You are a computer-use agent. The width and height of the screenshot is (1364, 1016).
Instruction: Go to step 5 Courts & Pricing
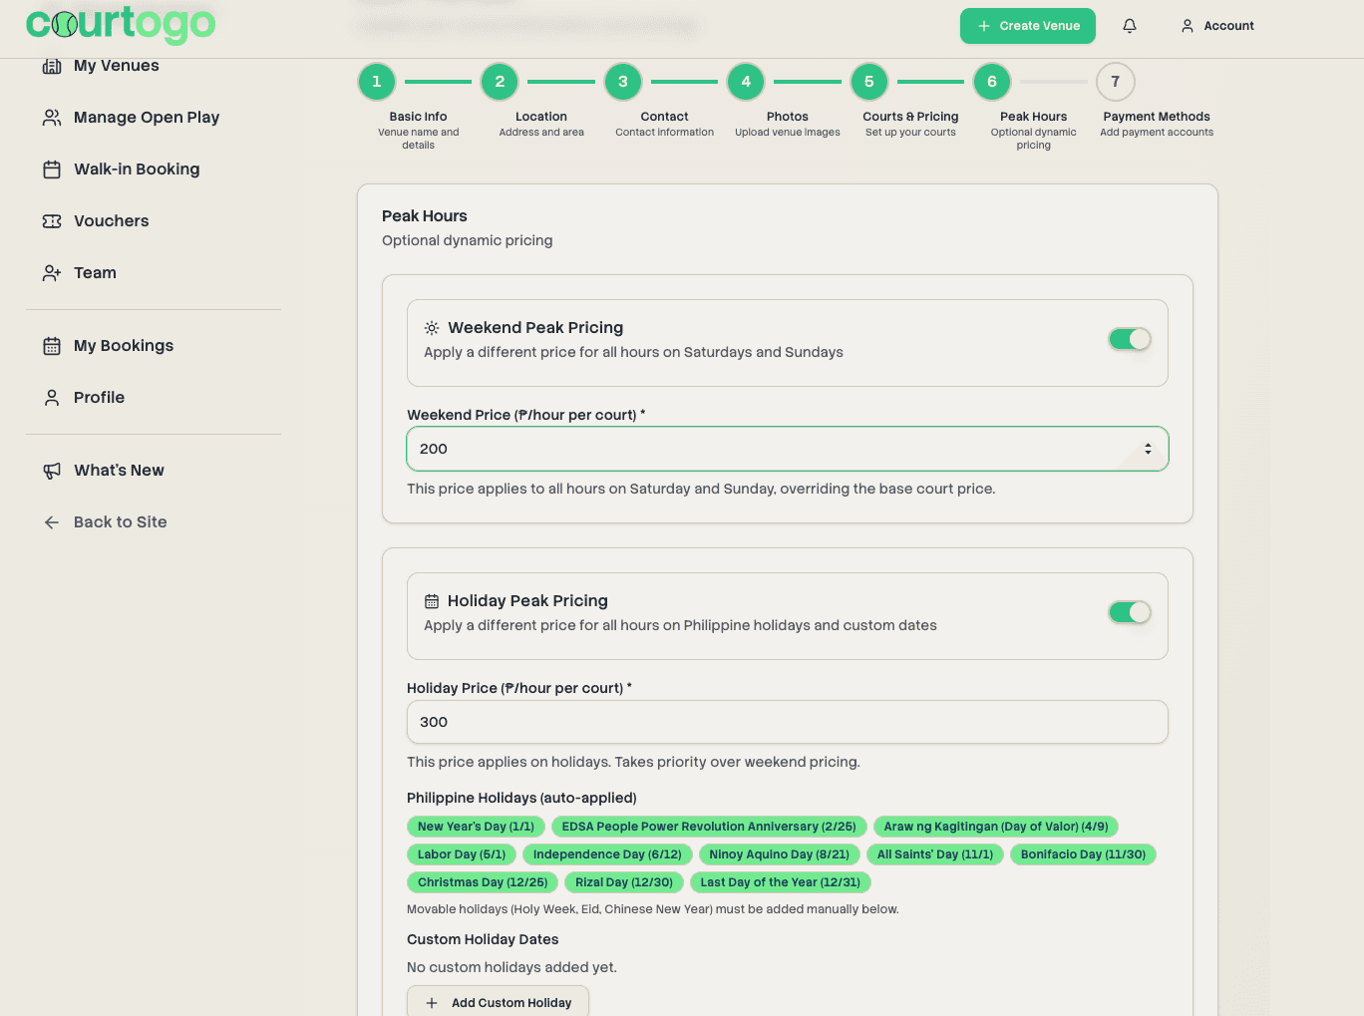pos(868,82)
